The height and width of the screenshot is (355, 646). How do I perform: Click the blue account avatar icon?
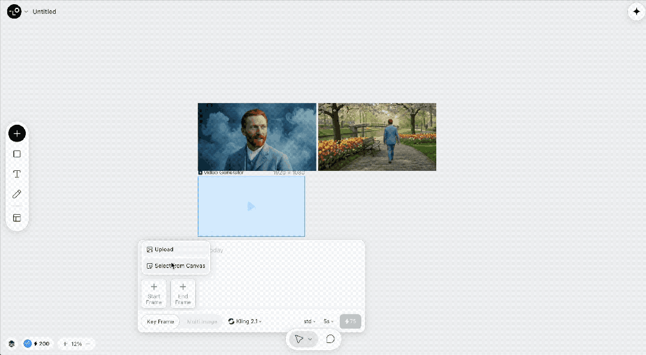point(28,344)
